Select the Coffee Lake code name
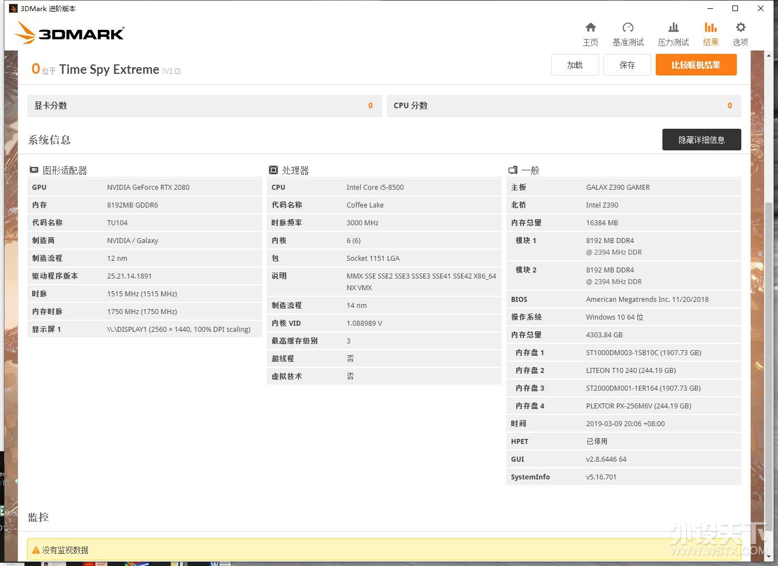The width and height of the screenshot is (778, 566). point(365,205)
